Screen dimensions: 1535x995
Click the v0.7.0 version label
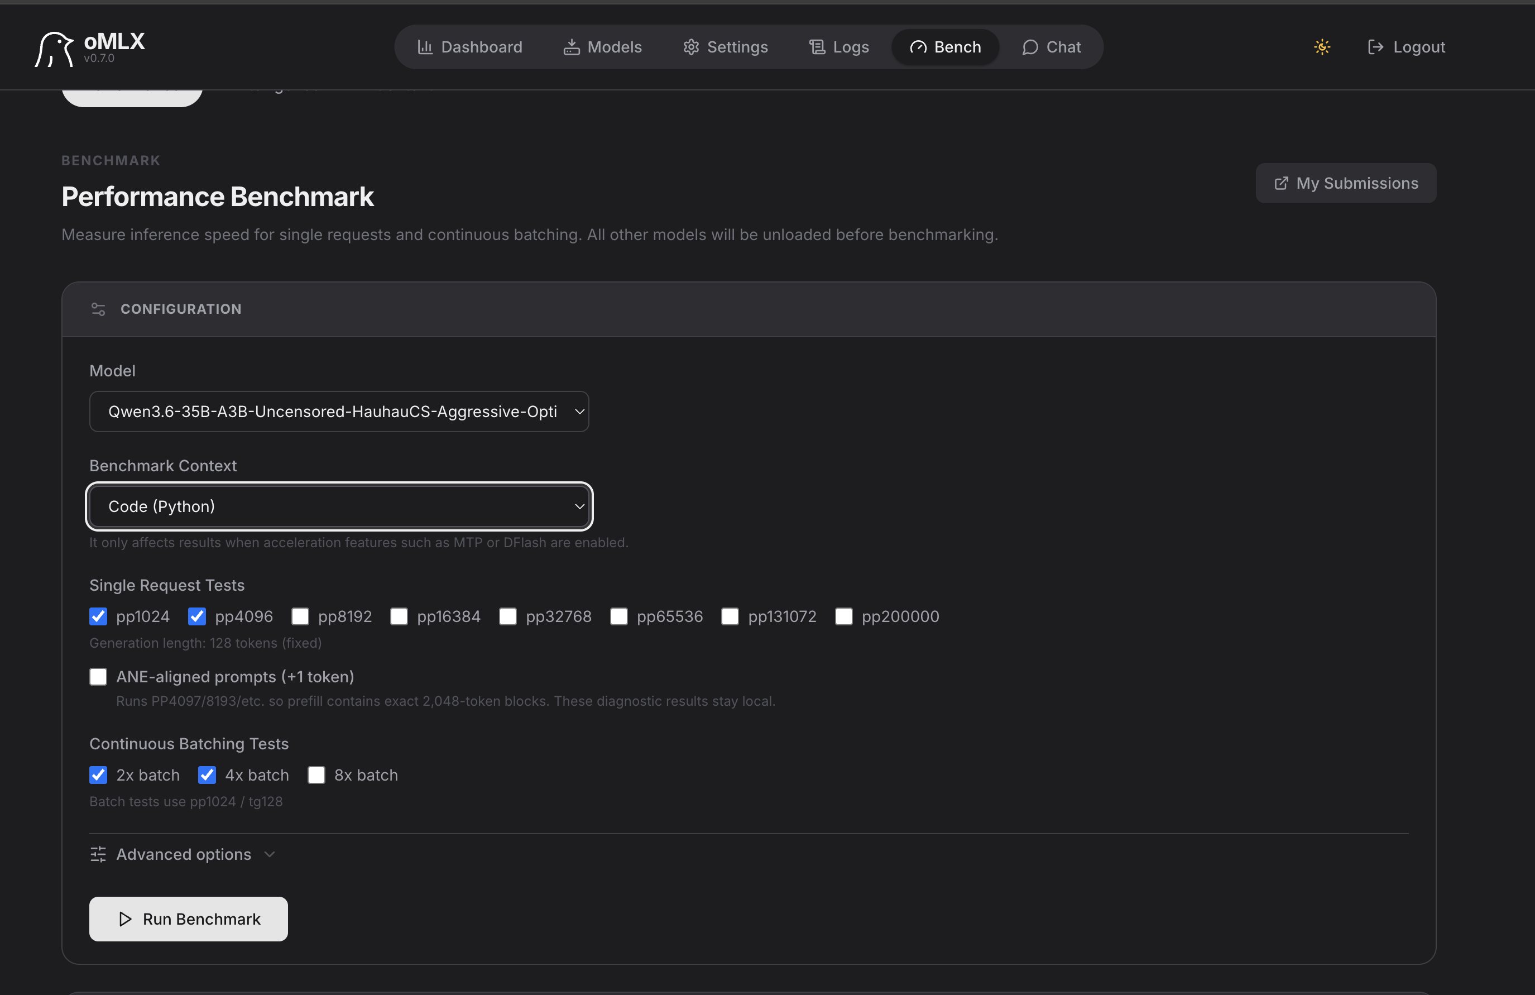[x=99, y=58]
